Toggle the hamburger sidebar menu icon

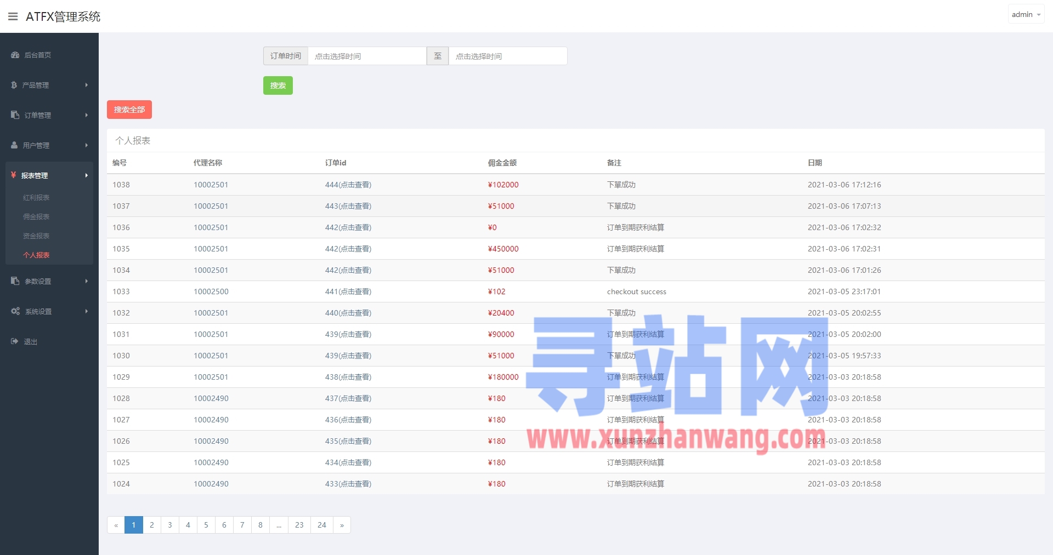point(13,16)
